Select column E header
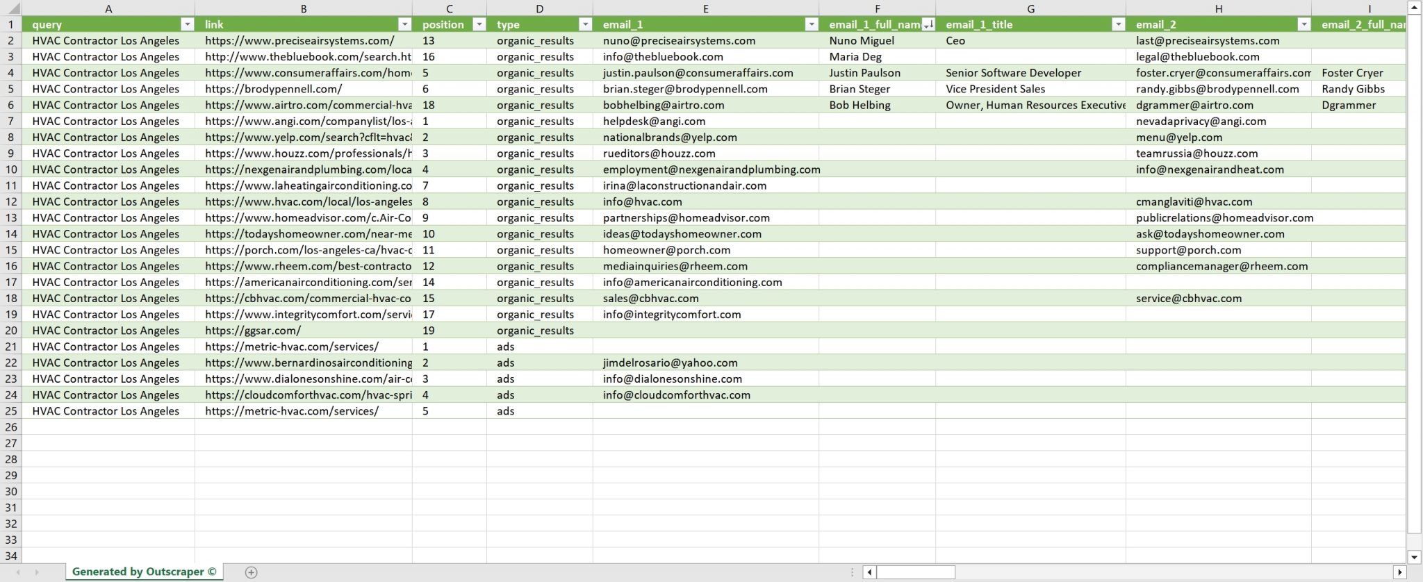The width and height of the screenshot is (1423, 582). (706, 8)
